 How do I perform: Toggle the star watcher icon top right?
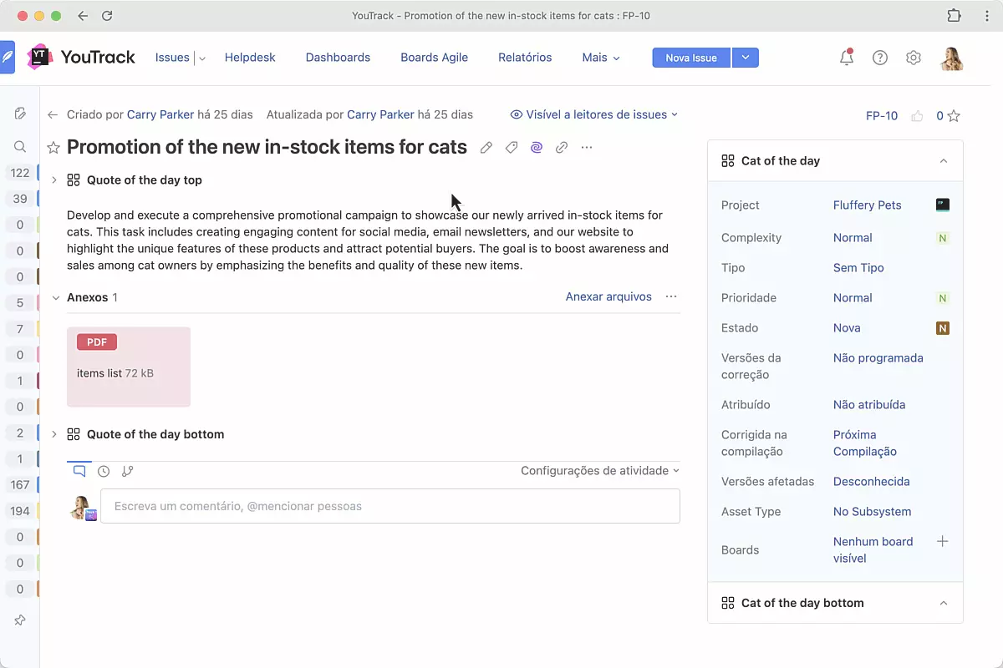click(x=954, y=116)
